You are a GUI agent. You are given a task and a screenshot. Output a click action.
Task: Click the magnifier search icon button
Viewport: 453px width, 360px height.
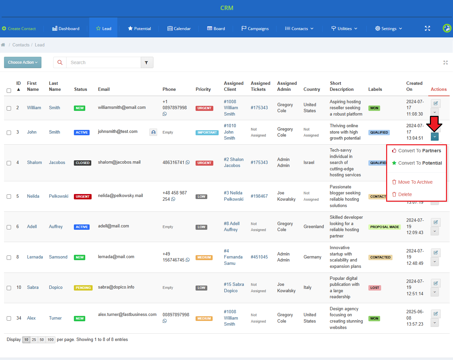(60, 62)
